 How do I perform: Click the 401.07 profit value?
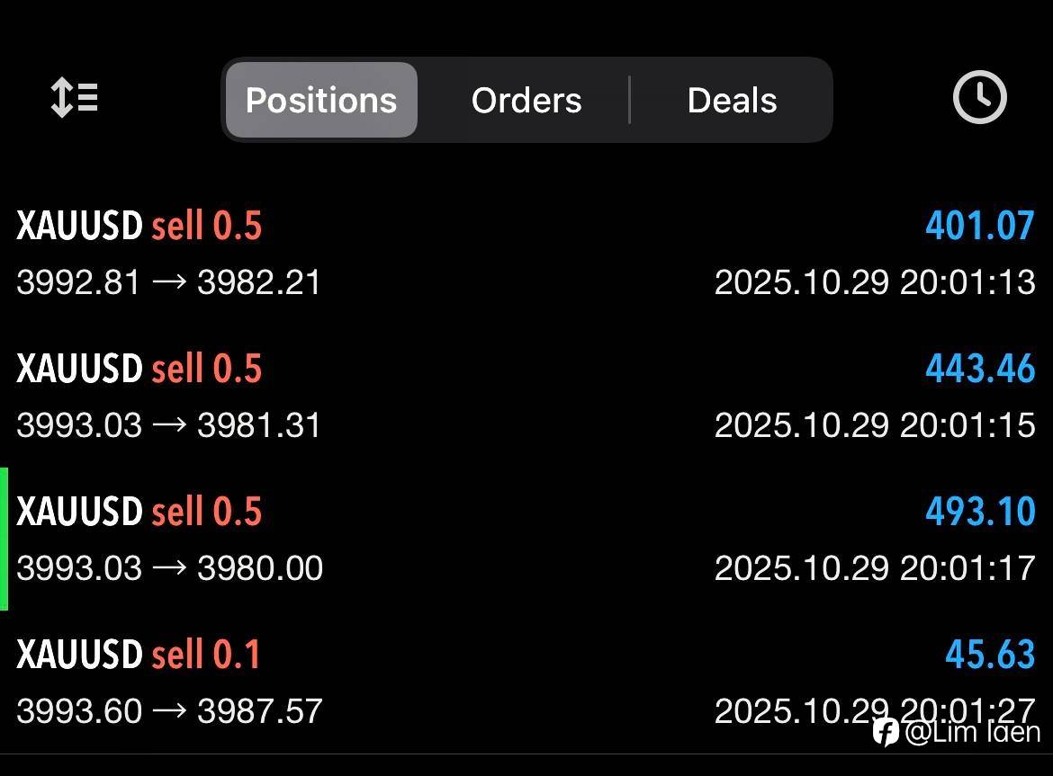[x=980, y=226]
